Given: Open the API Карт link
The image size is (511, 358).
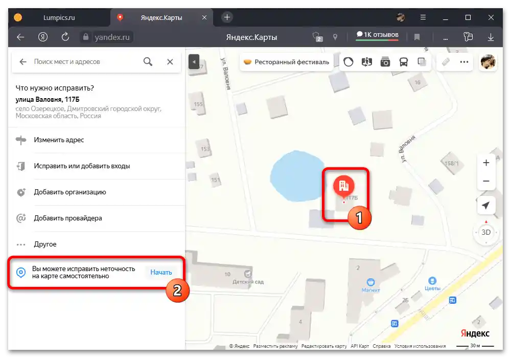Looking at the screenshot, I should (x=360, y=346).
